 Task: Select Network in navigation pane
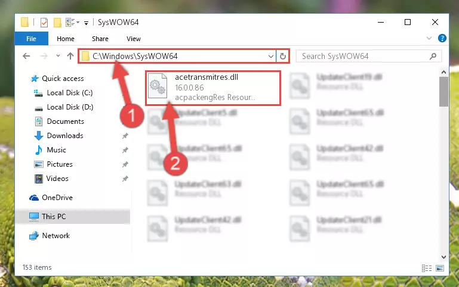(56, 235)
